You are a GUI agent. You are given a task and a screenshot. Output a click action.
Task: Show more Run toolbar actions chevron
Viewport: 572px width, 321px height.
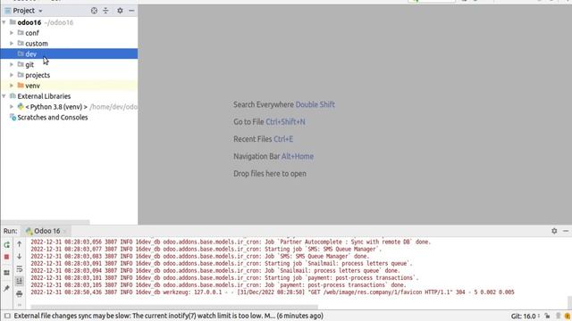[x=20, y=304]
